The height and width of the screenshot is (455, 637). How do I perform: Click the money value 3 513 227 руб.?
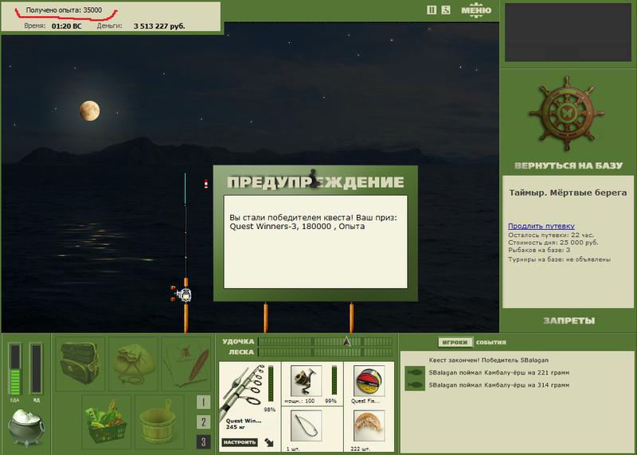159,26
